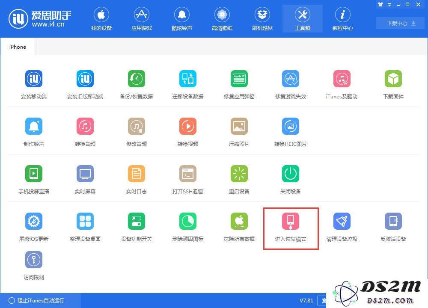
Task: Click 进入恢复模式 icon
Action: click(x=291, y=221)
